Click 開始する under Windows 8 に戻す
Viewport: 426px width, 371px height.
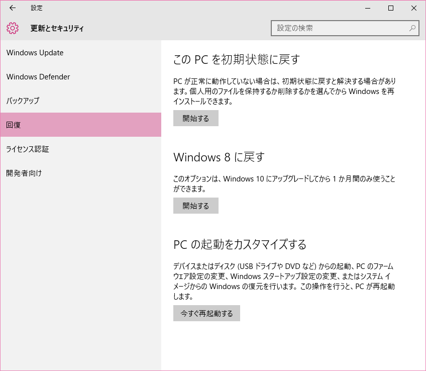196,206
